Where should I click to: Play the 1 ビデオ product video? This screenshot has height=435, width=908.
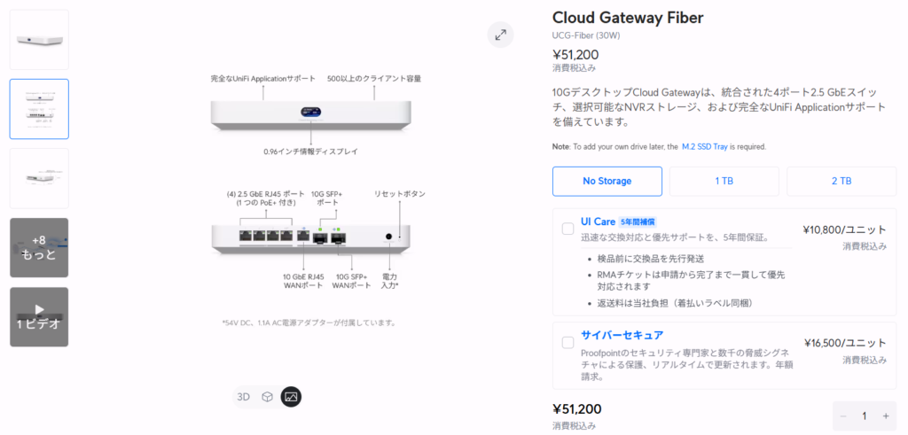click(x=39, y=317)
